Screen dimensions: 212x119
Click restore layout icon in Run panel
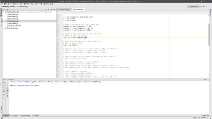pyautogui.click(x=4, y=91)
